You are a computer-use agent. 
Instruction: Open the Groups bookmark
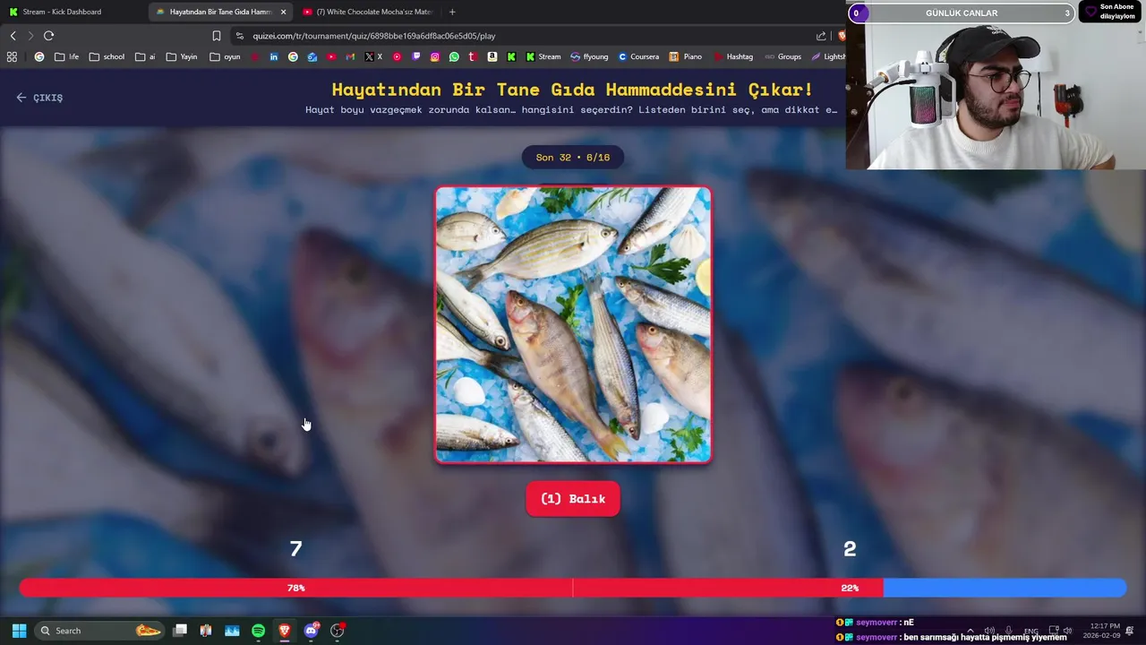[783, 56]
